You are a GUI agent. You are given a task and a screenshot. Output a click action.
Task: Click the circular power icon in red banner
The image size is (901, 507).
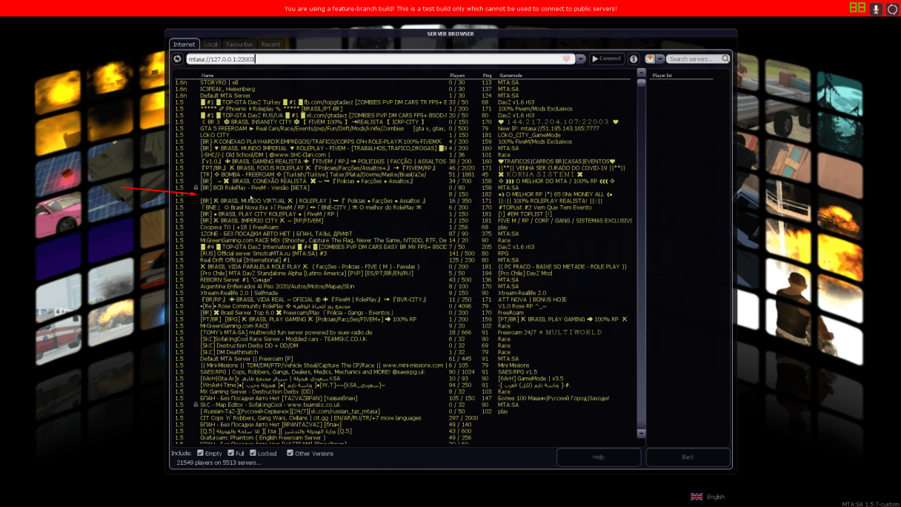point(892,9)
